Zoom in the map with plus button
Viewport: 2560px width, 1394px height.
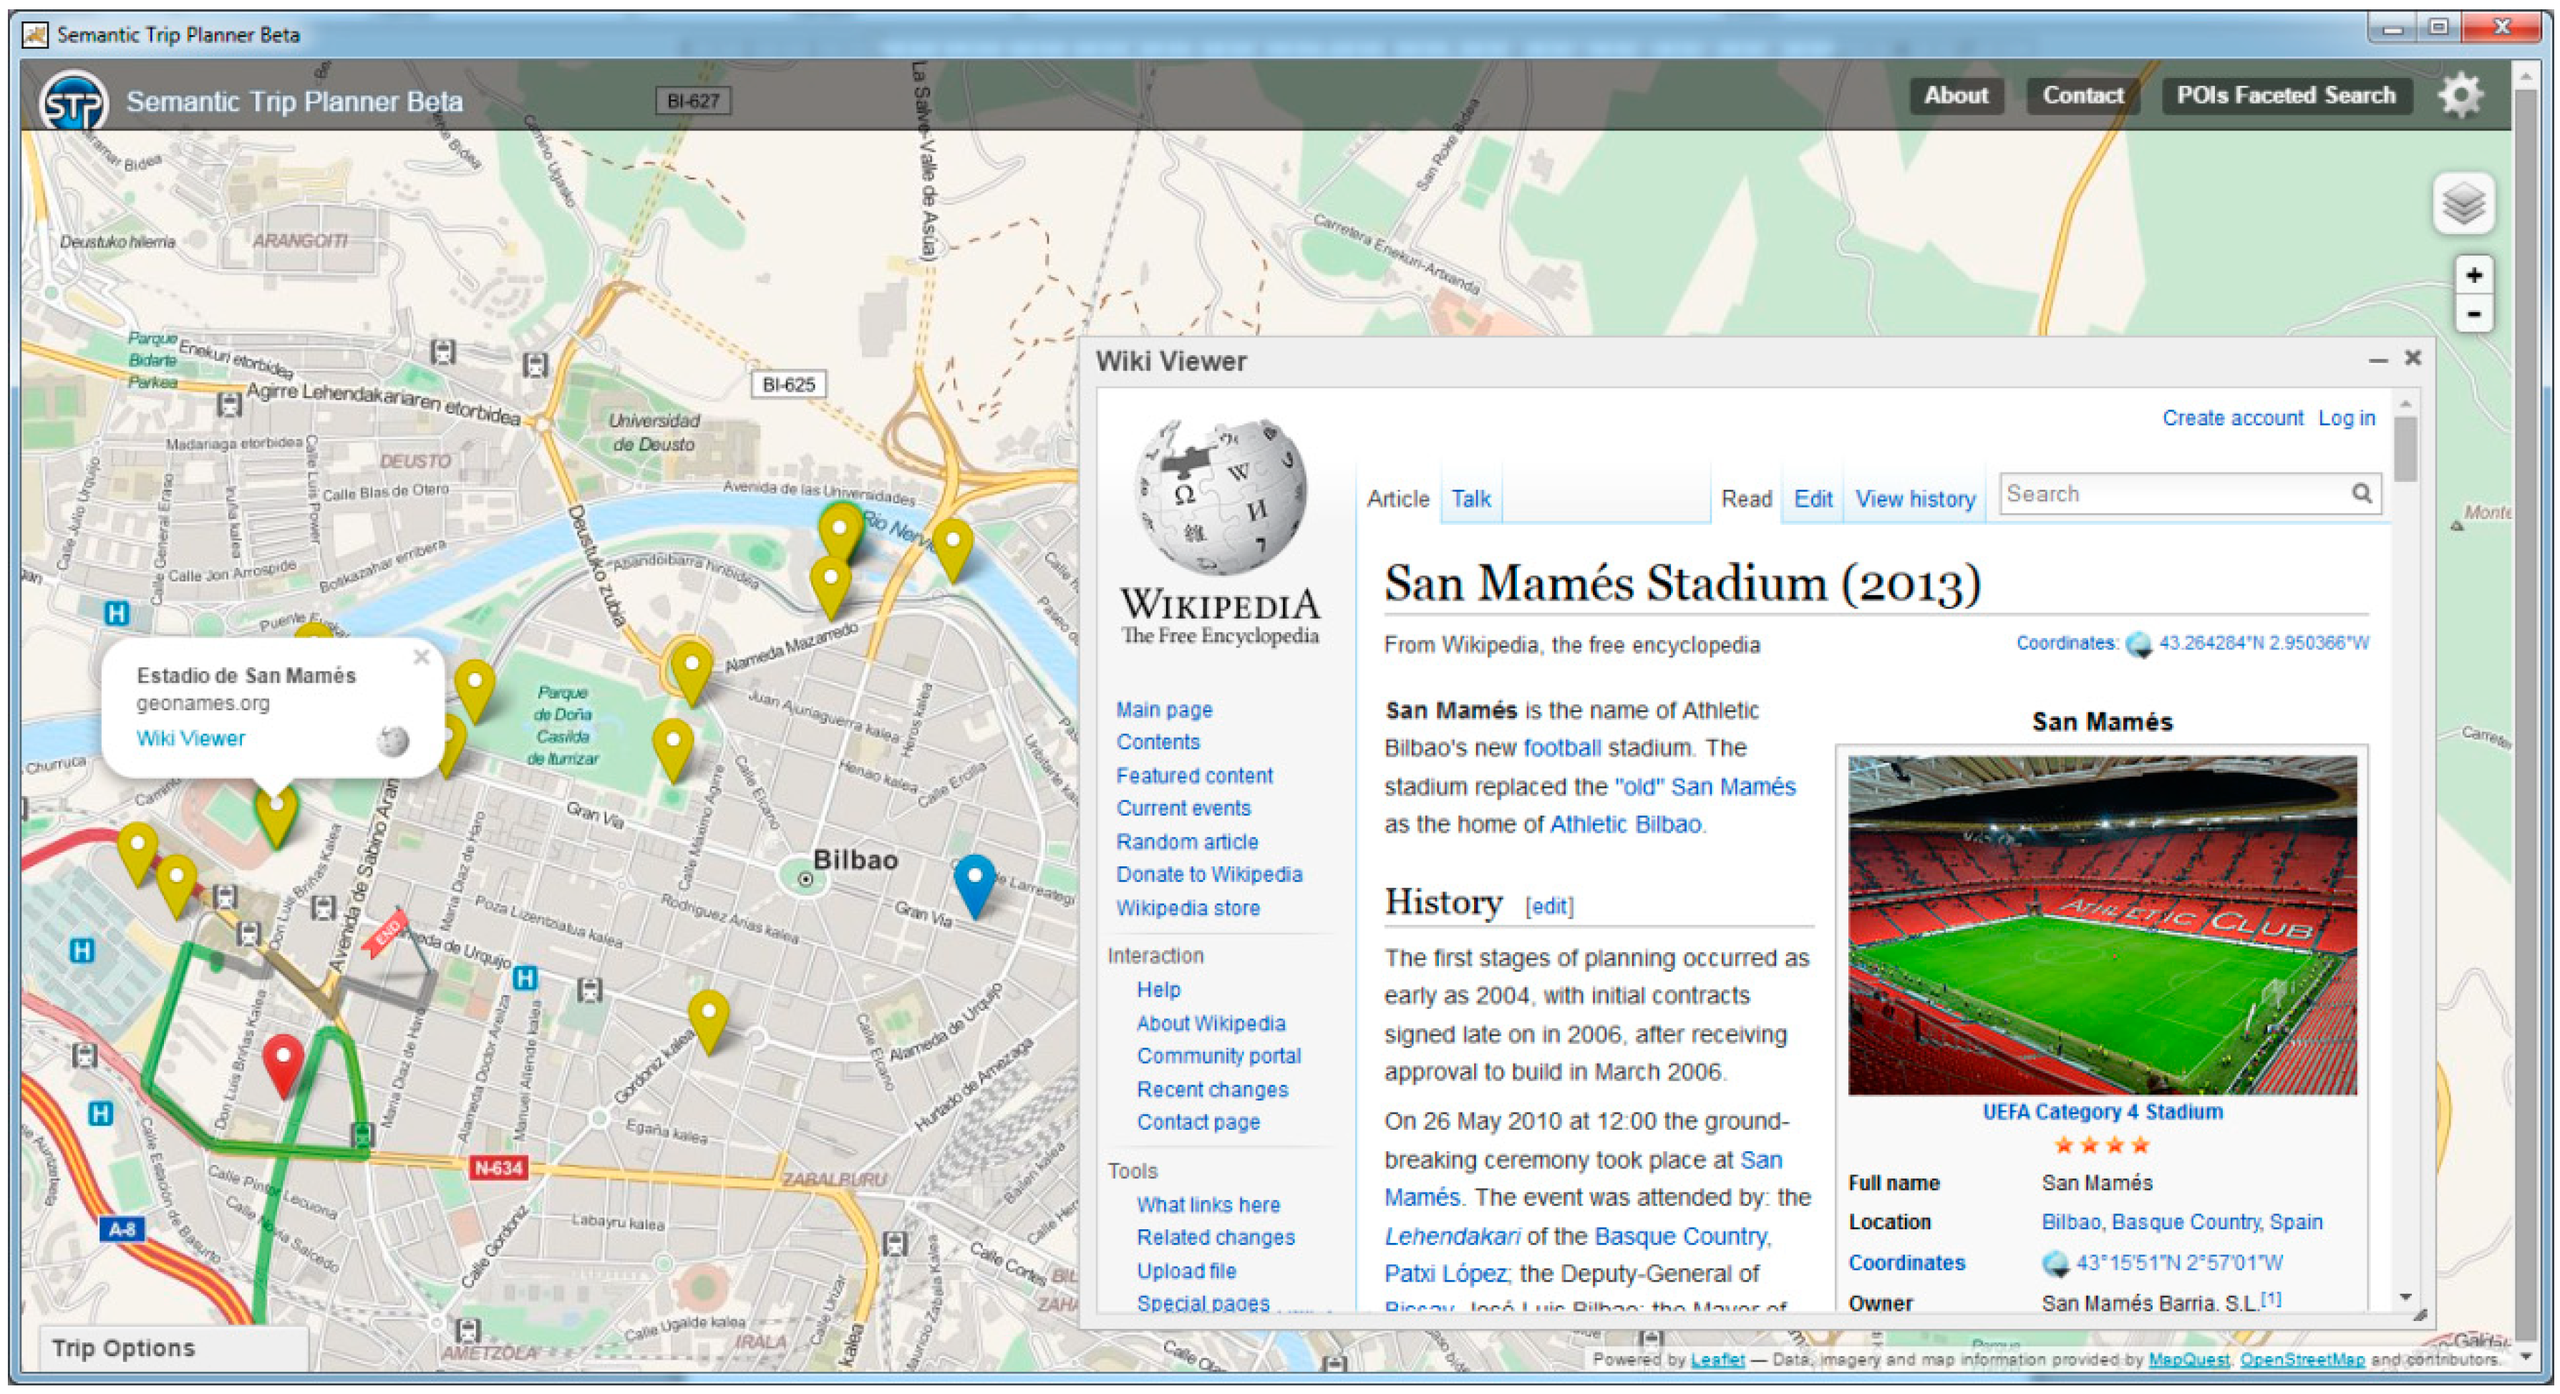[x=2473, y=275]
